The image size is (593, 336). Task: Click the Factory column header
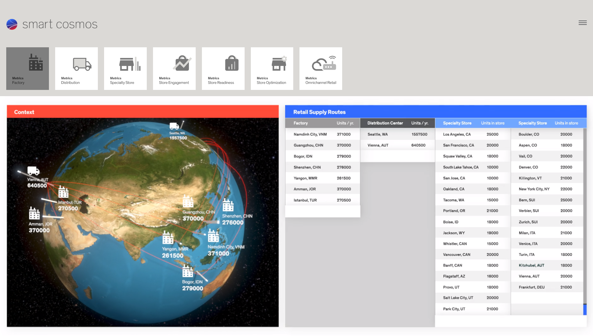coord(301,123)
